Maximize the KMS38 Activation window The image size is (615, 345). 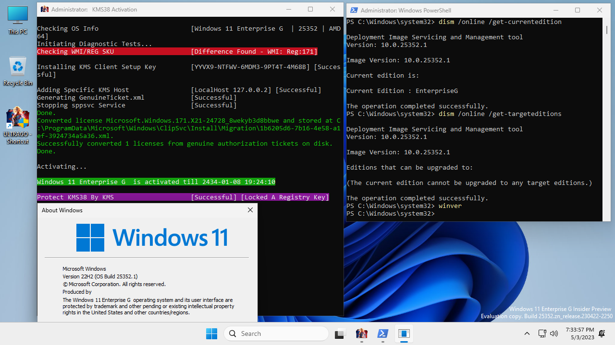tap(310, 9)
